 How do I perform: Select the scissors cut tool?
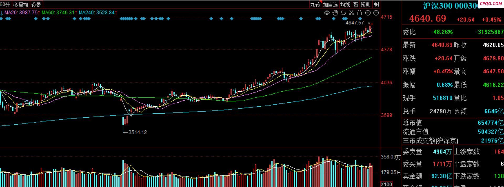(x=351, y=13)
